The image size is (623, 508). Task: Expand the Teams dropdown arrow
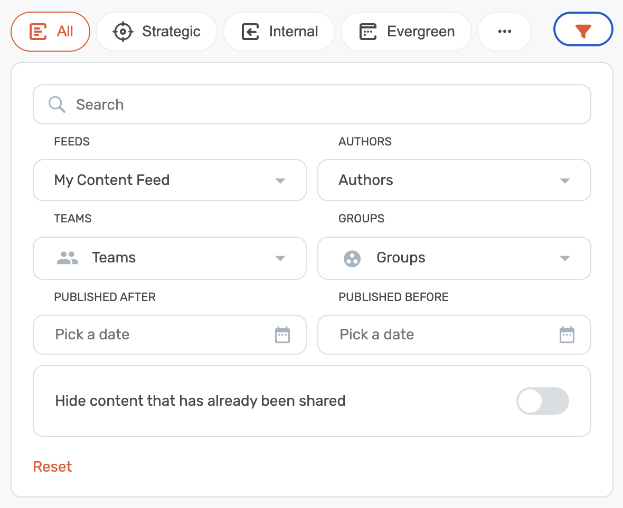pos(280,258)
